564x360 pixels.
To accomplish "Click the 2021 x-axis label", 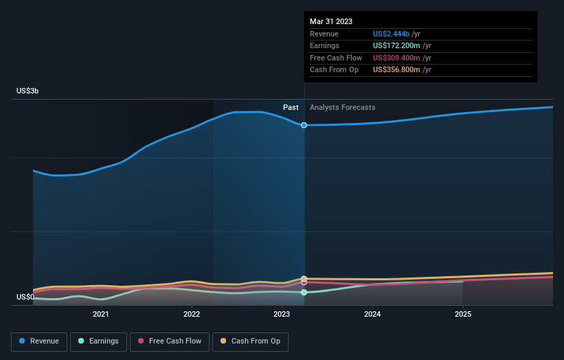I will (x=101, y=314).
